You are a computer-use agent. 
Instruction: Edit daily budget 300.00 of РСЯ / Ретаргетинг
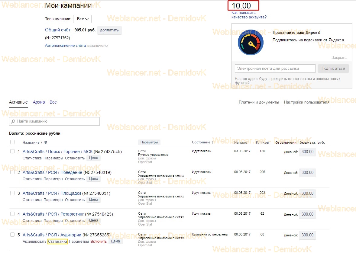(x=307, y=214)
